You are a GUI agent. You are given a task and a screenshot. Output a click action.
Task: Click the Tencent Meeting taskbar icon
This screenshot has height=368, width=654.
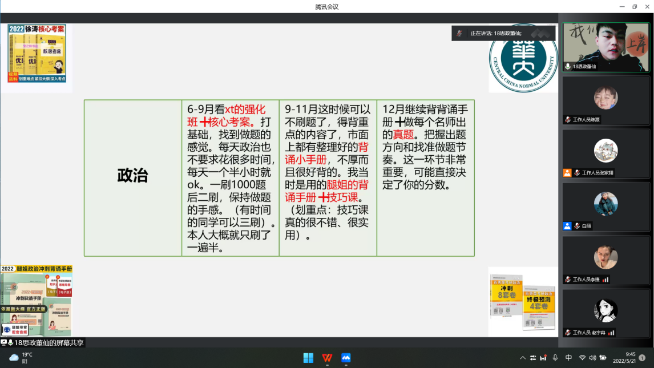click(x=346, y=358)
